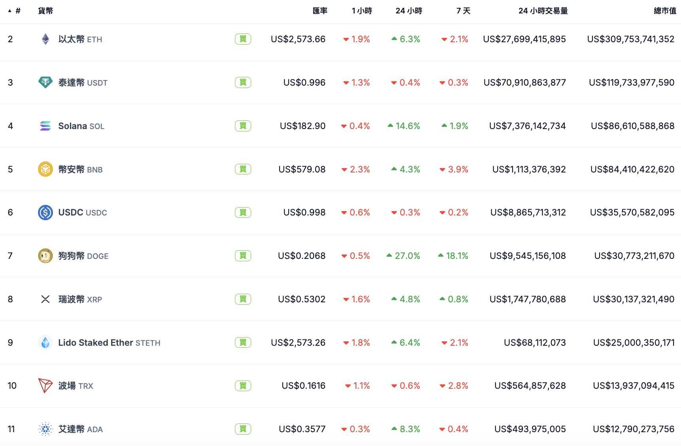
Task: Click ETH 24-hour change 6.3%
Action: [x=406, y=39]
